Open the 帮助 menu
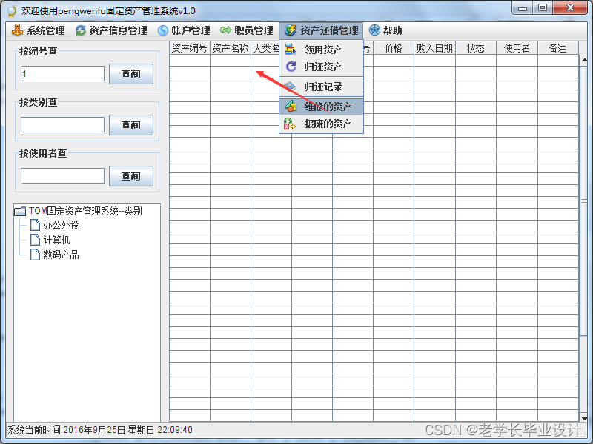Screen dimensions: 593x444 point(382,30)
